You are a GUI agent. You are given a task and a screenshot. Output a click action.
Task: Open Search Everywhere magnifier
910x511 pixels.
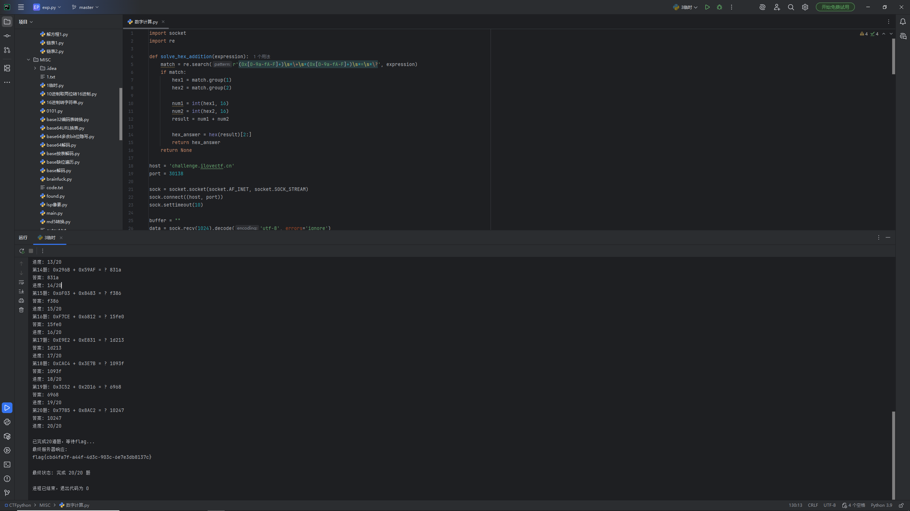point(791,7)
